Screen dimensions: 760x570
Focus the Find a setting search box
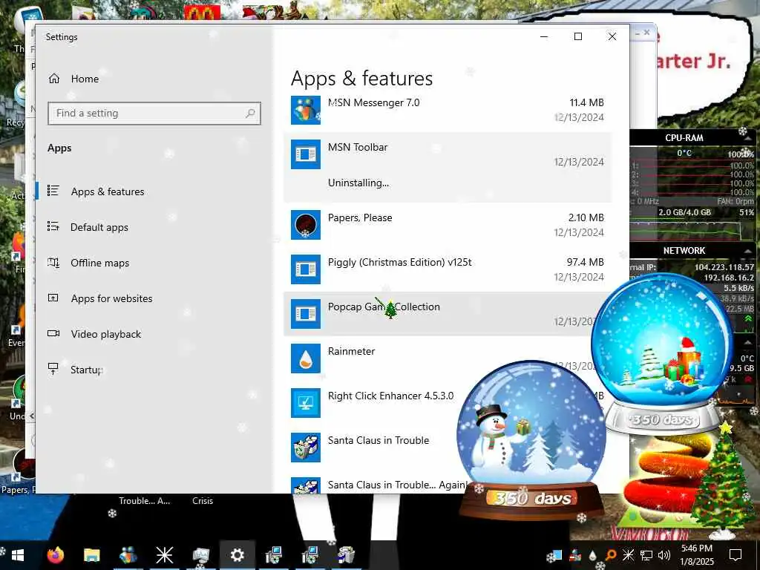click(x=154, y=114)
